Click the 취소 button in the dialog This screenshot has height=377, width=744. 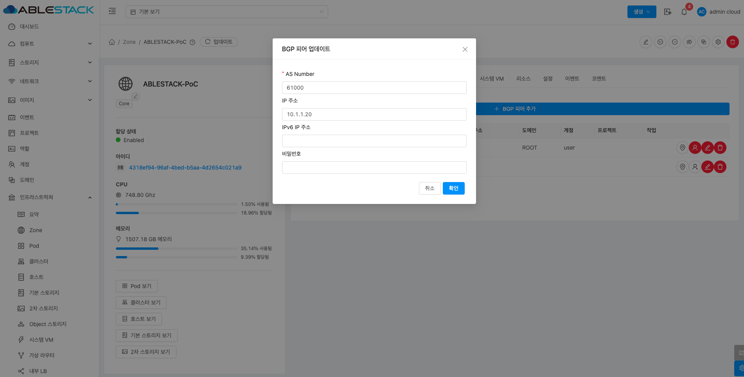(x=430, y=188)
